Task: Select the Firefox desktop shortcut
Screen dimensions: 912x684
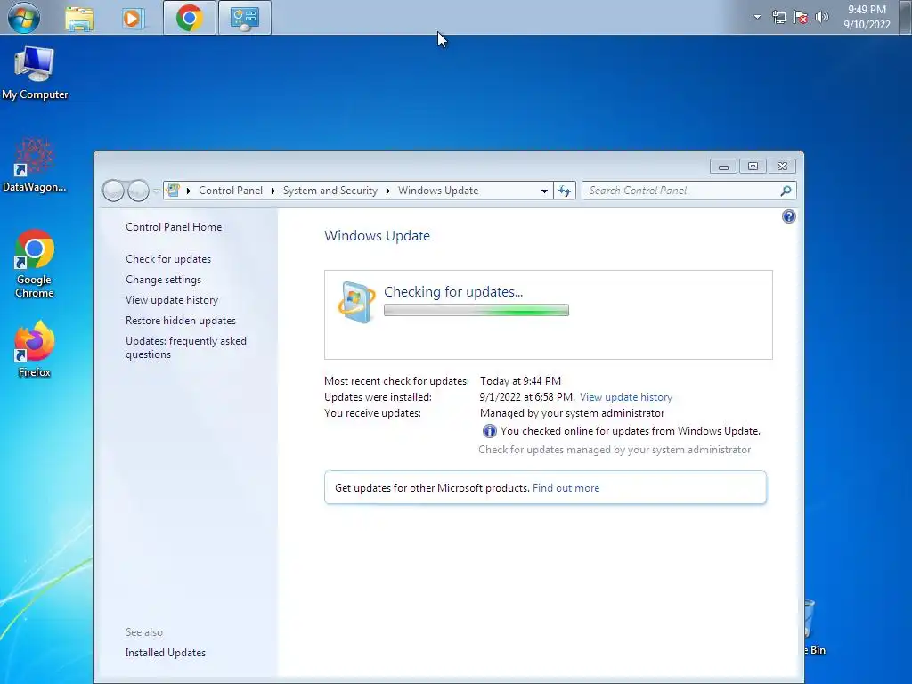Action: coord(35,349)
